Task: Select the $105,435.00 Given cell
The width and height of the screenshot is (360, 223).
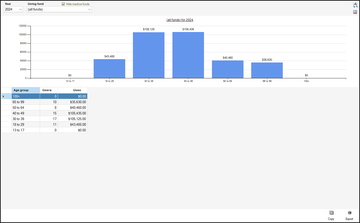Action: (73, 113)
